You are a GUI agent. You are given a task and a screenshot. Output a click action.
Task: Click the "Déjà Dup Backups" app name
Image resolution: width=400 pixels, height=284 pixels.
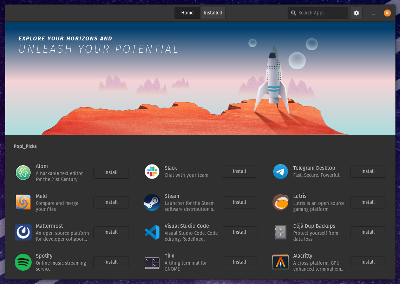314,226
